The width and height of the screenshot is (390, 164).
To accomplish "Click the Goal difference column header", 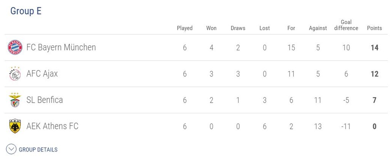I will 346,25.
